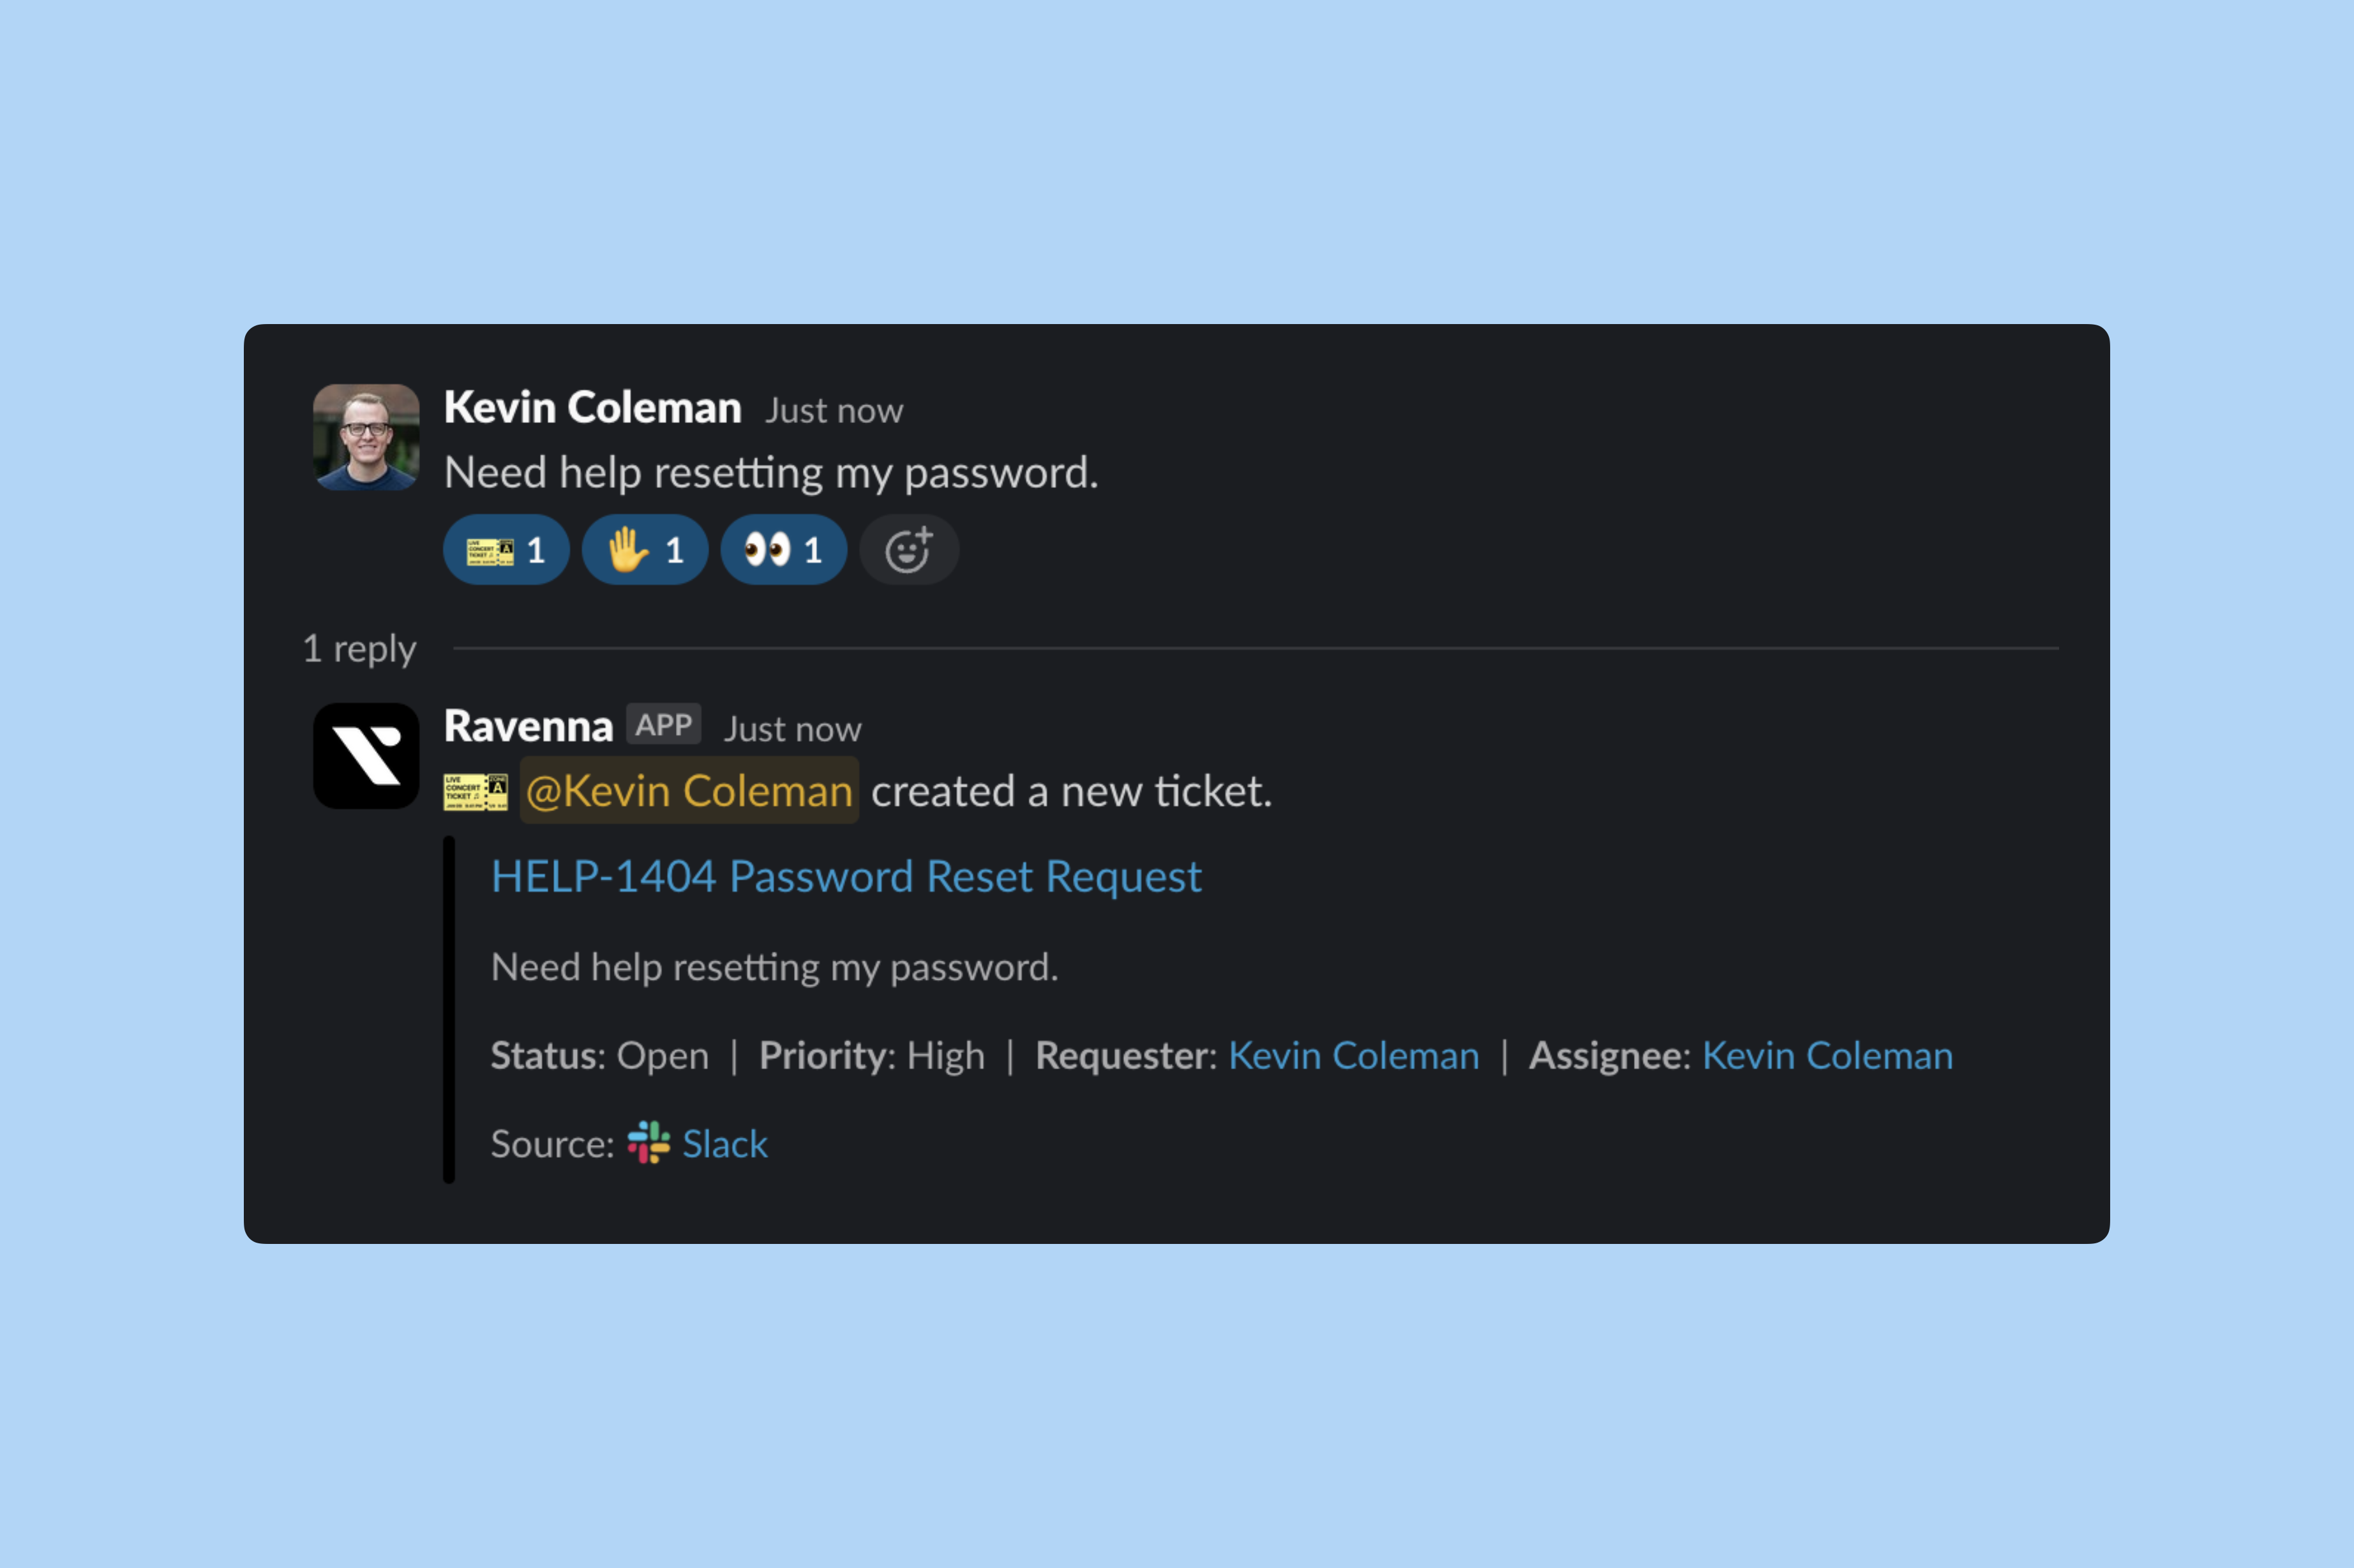Open the add reaction emoji picker
2354x1568 pixels.
pos(908,550)
